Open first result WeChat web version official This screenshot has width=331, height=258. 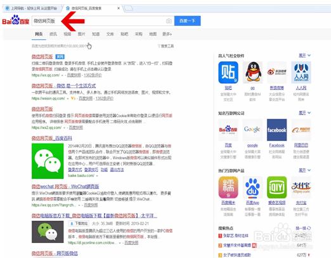point(42,56)
